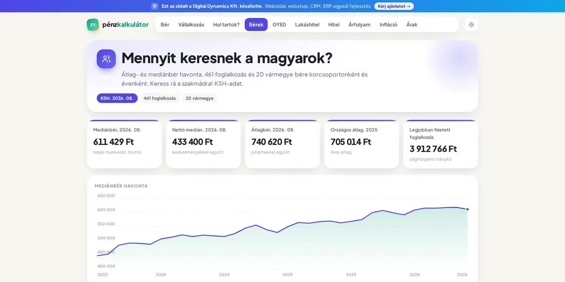Open the Vállalkozás menu item
This screenshot has height=282, width=565.
pos(191,24)
